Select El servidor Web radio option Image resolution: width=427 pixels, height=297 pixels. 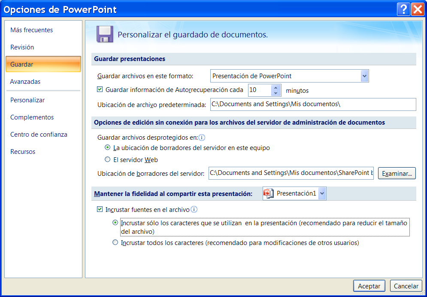point(108,159)
